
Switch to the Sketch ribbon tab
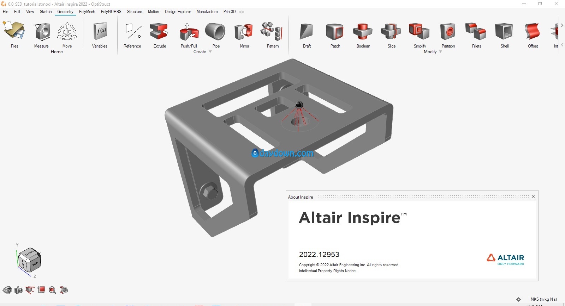[46, 12]
